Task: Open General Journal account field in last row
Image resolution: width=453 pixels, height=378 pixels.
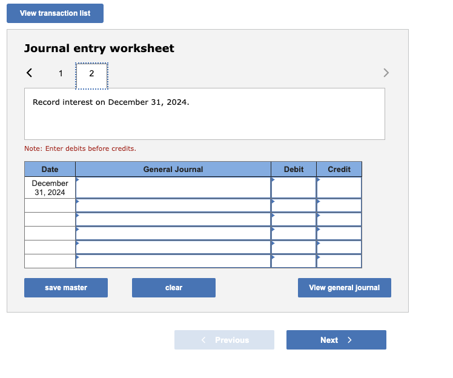Action: click(x=173, y=261)
